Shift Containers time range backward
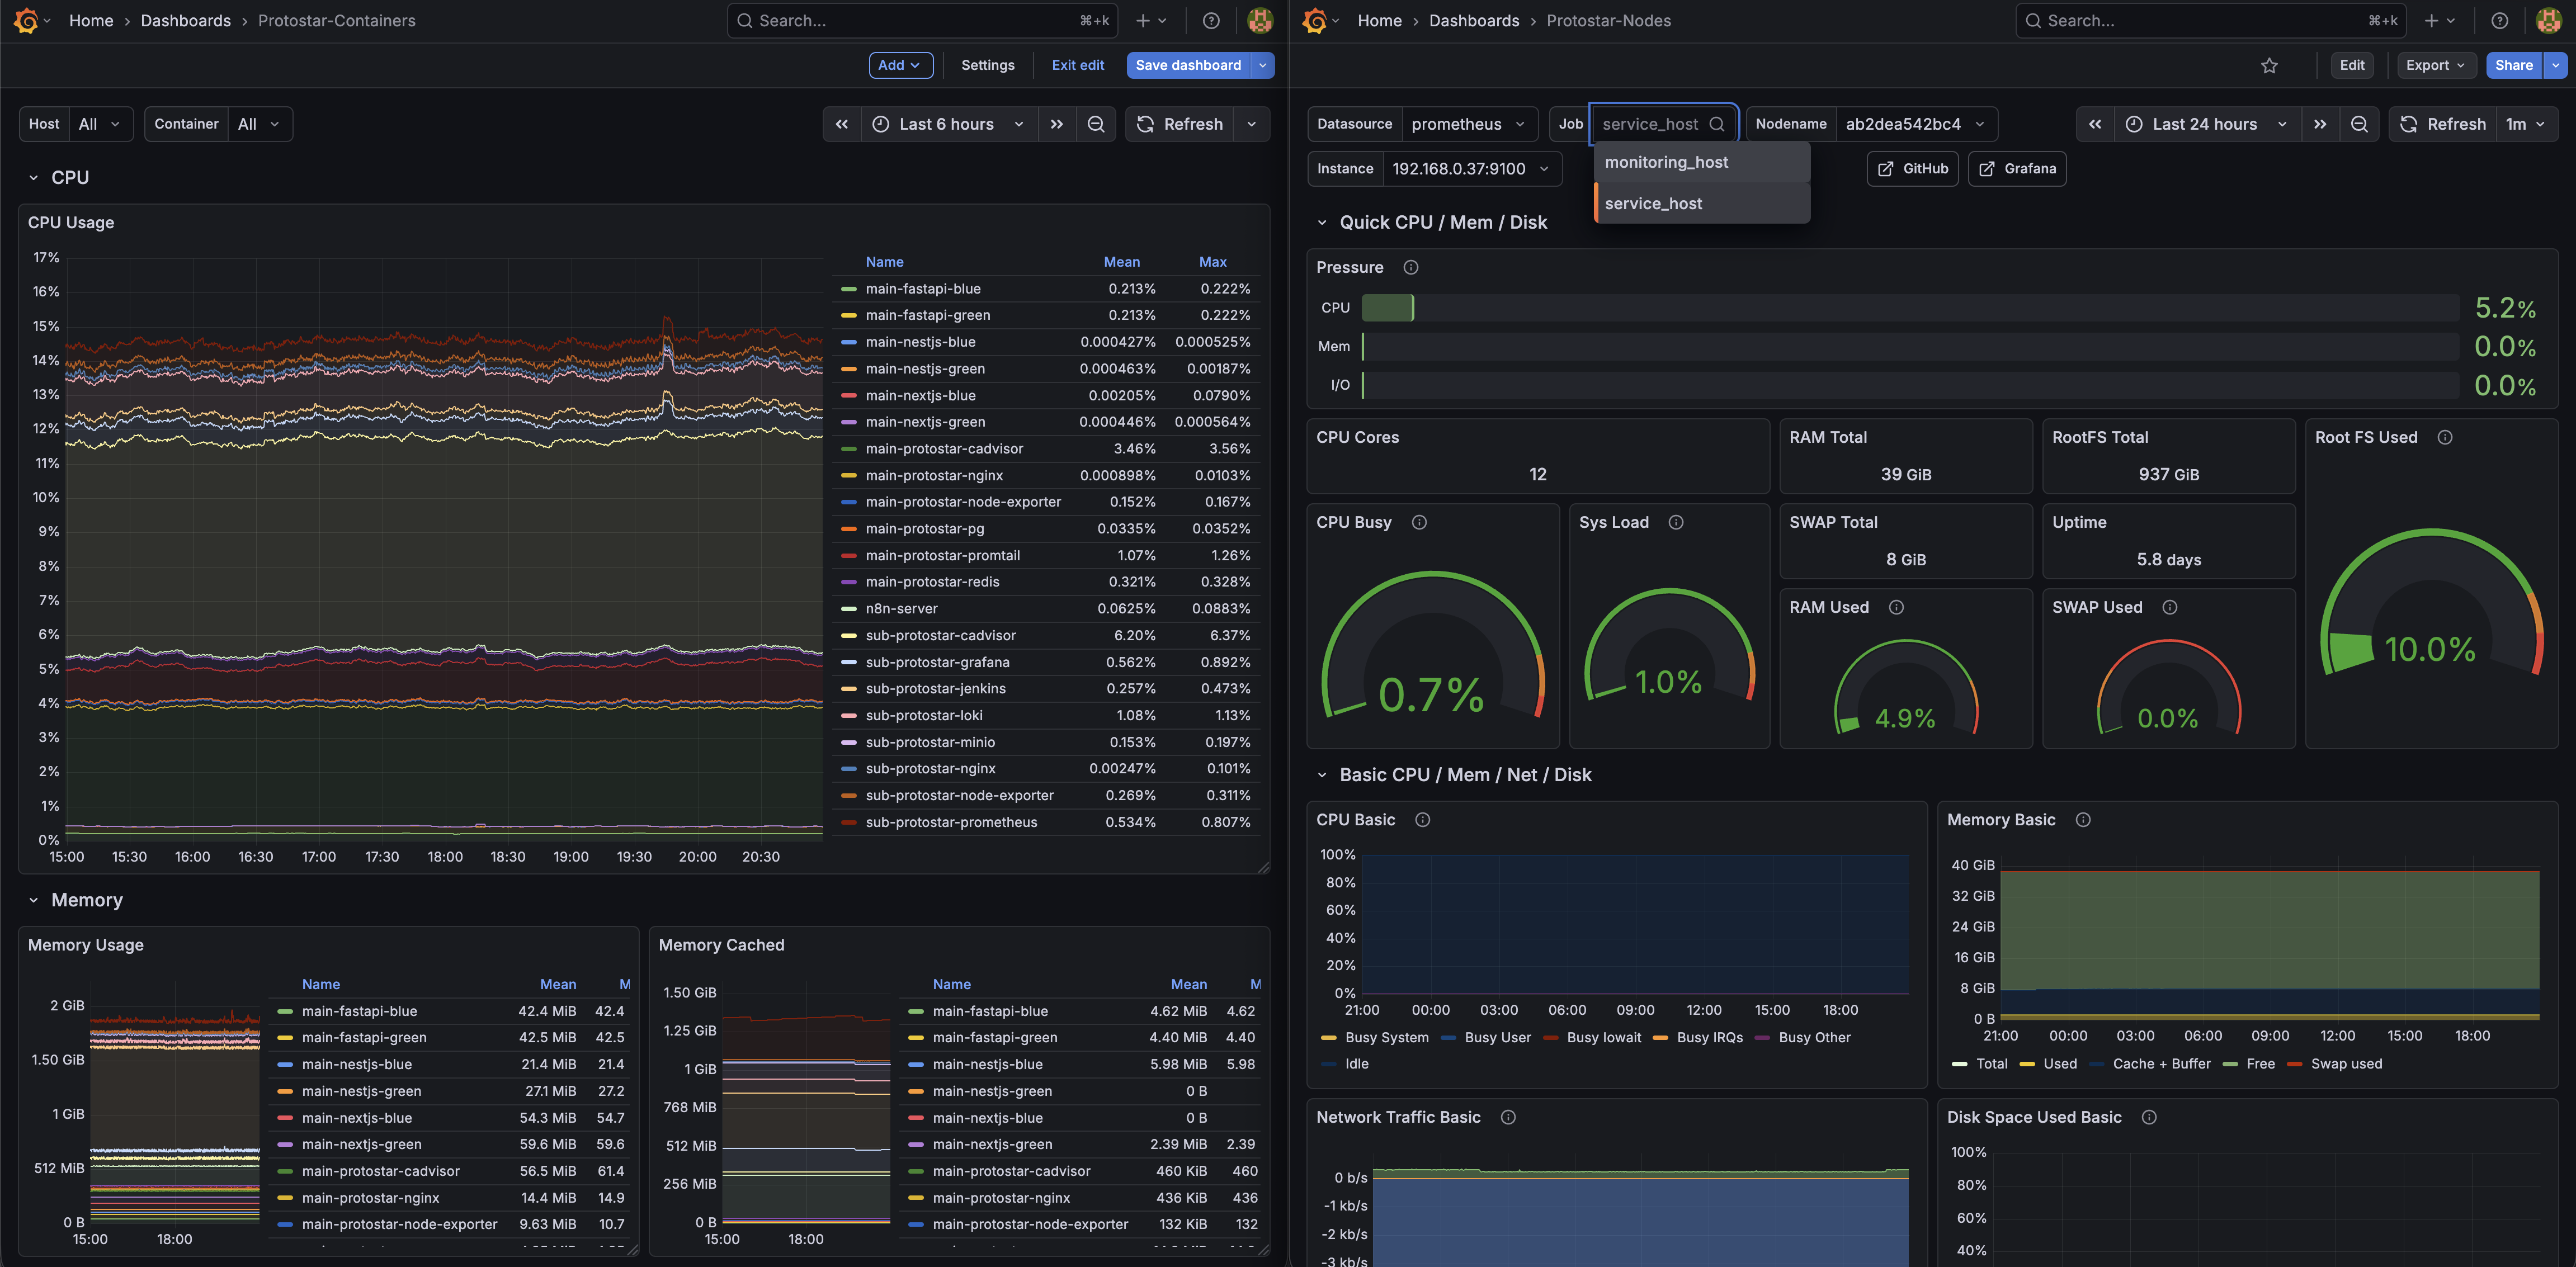 point(842,124)
